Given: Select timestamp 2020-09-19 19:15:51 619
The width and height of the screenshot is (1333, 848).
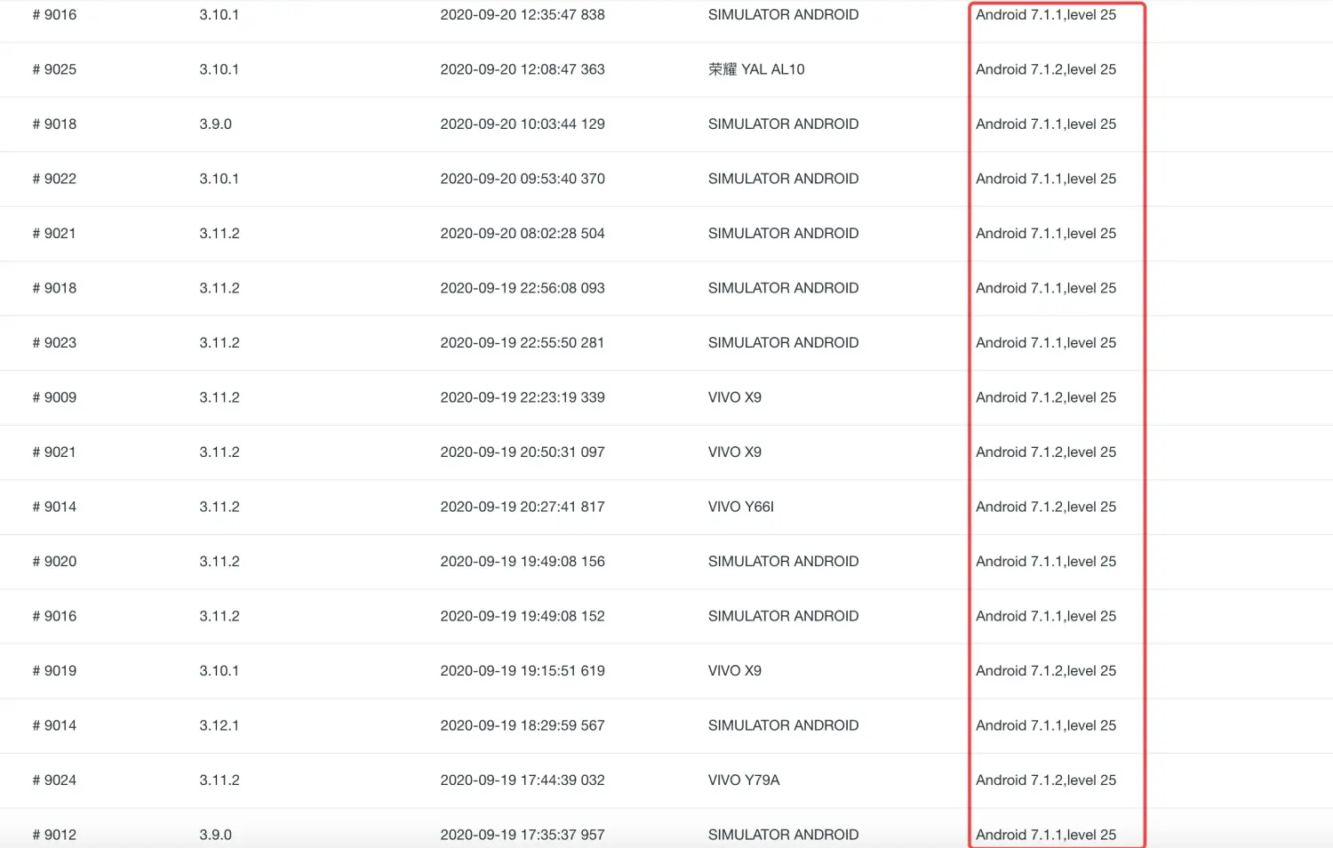Looking at the screenshot, I should [x=523, y=670].
